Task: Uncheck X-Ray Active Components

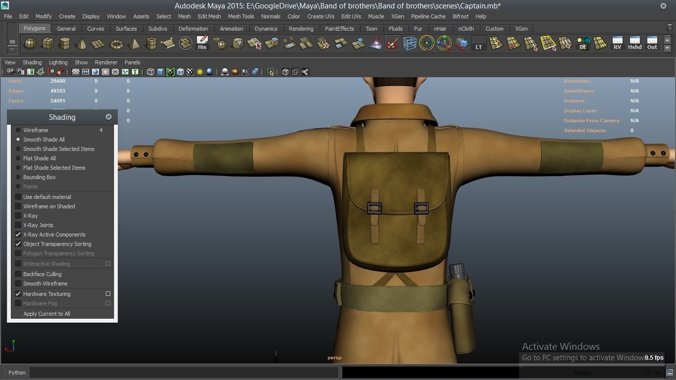Action: (x=18, y=235)
